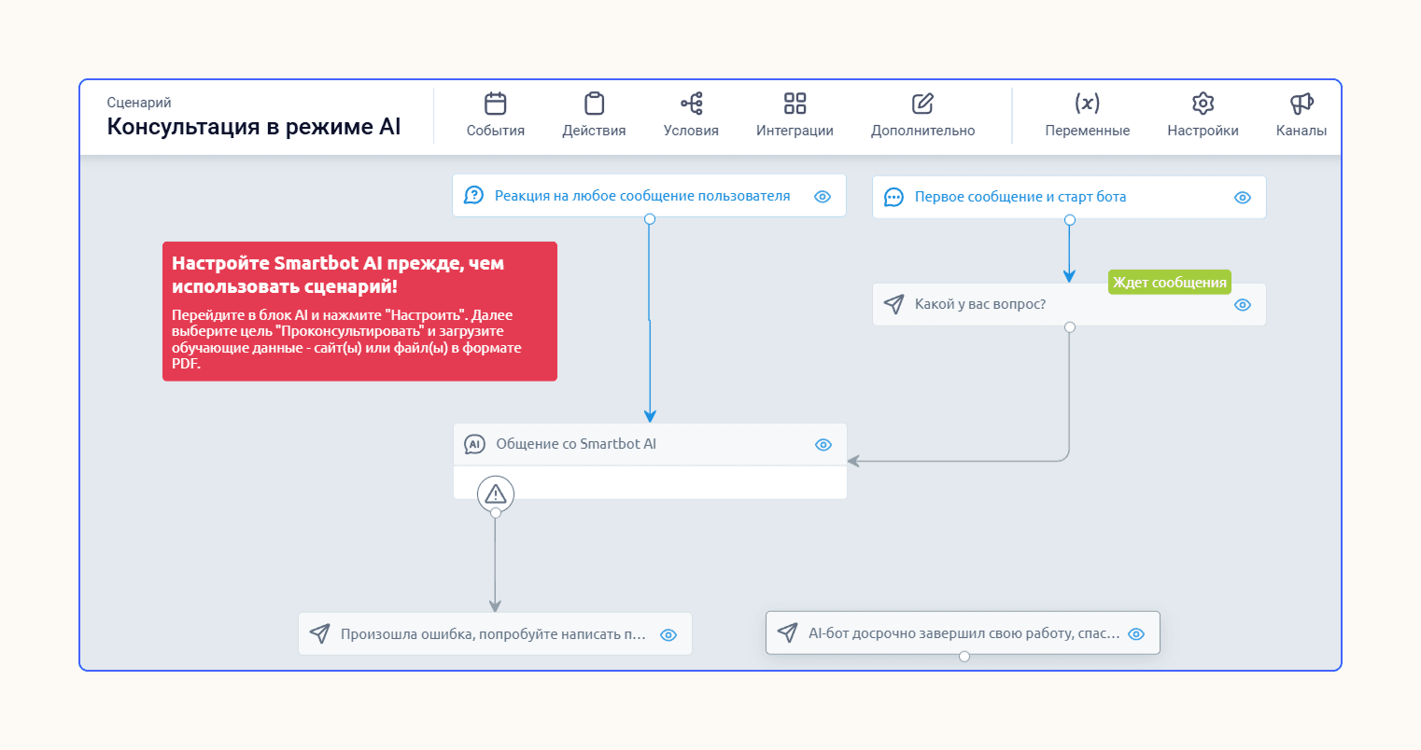1421x750 pixels.
Task: Select Произошла ошибка, попробуйте написать text
Action: (493, 634)
